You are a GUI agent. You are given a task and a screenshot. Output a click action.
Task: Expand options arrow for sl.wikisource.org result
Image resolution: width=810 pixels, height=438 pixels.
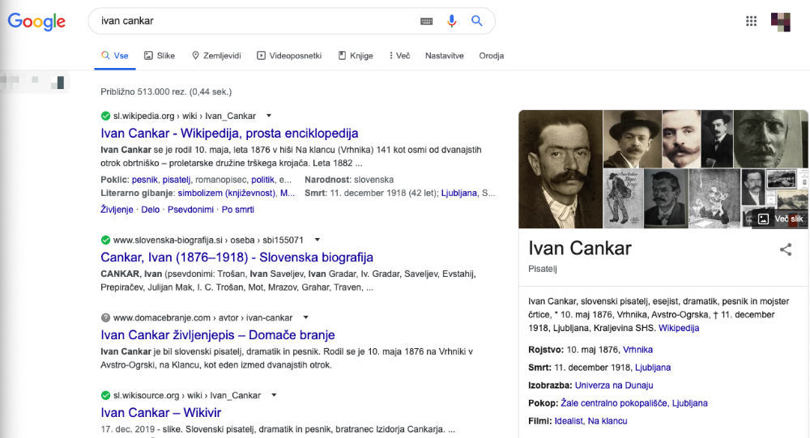(x=275, y=395)
